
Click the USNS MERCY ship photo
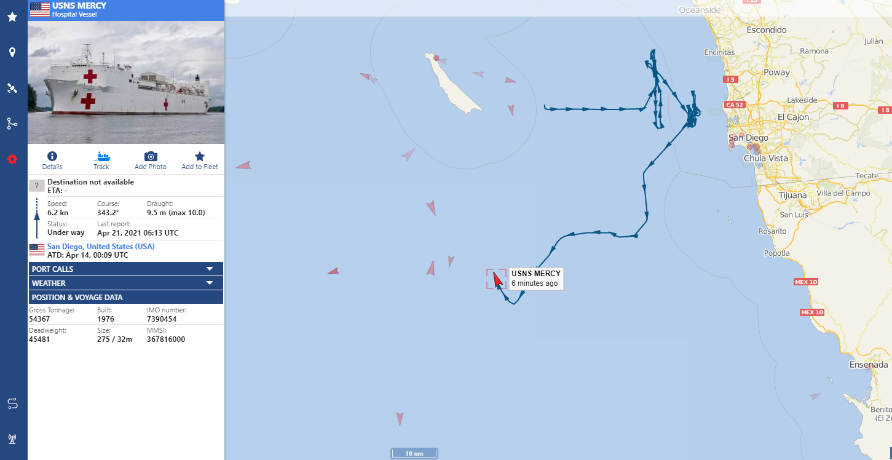[126, 82]
